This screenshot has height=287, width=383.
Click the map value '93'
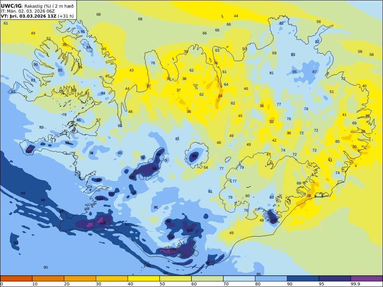click(67, 142)
